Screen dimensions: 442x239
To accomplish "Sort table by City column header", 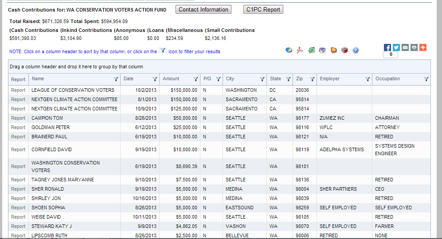I will coord(230,79).
